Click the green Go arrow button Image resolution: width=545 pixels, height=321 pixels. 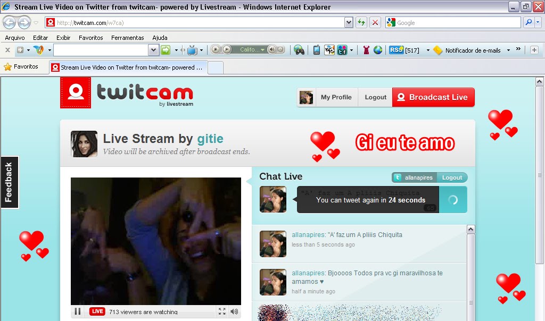pos(166,50)
